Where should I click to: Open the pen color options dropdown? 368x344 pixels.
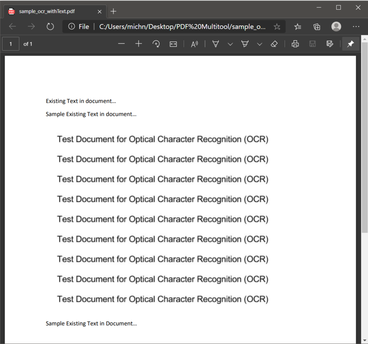click(230, 43)
